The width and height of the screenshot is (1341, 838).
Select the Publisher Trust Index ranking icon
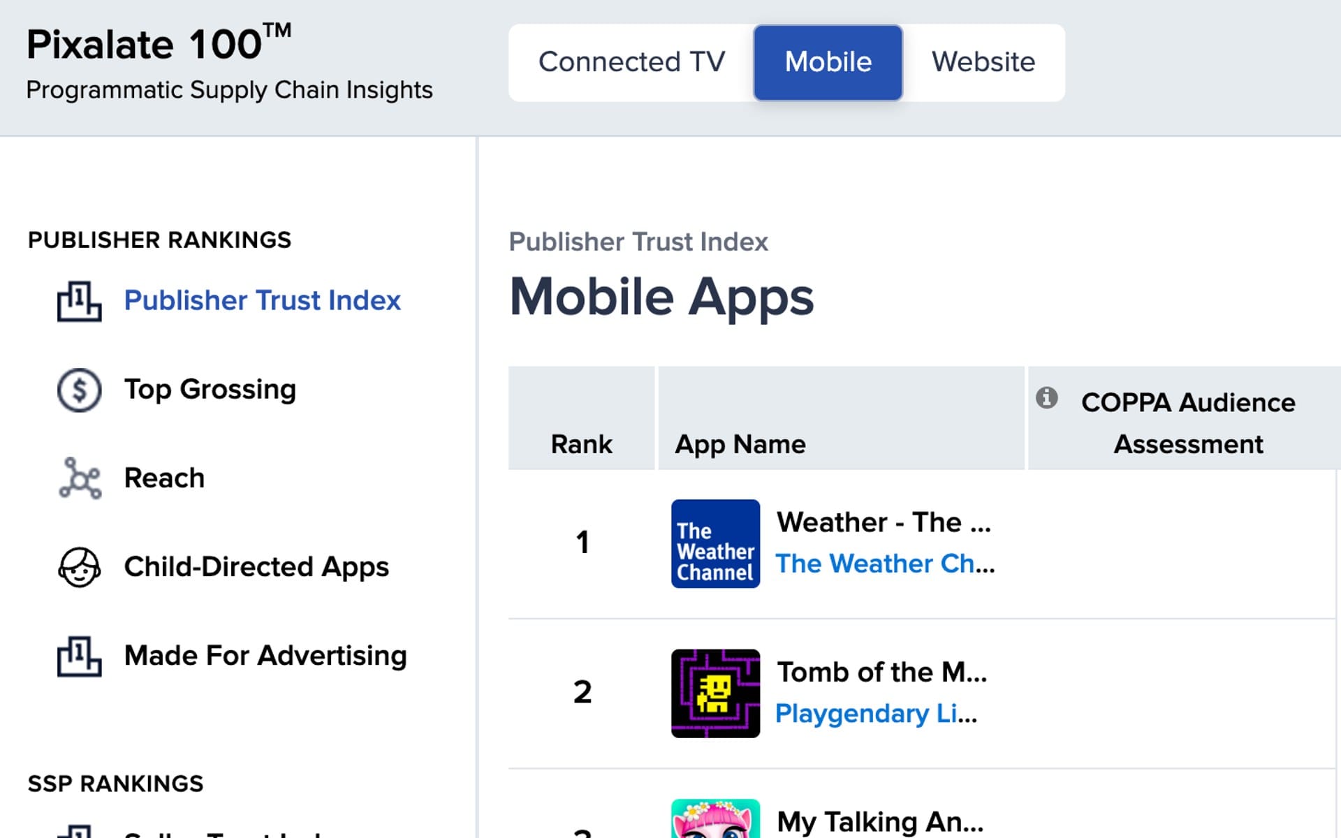point(79,301)
